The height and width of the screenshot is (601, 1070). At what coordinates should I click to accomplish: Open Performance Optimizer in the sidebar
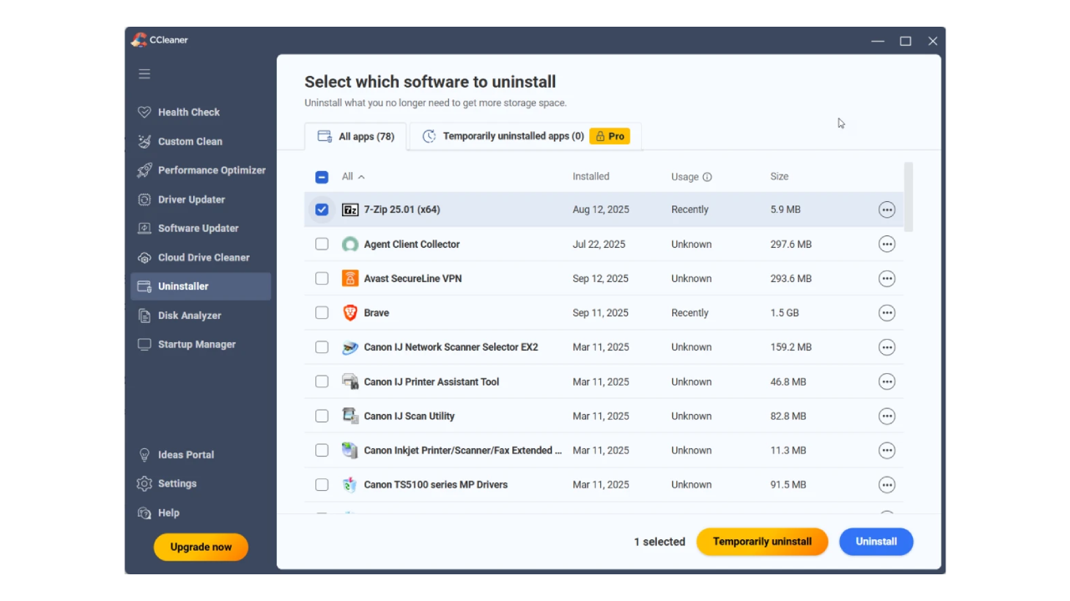201,170
